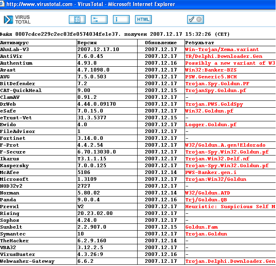Click the HTML export button

click(x=143, y=19)
